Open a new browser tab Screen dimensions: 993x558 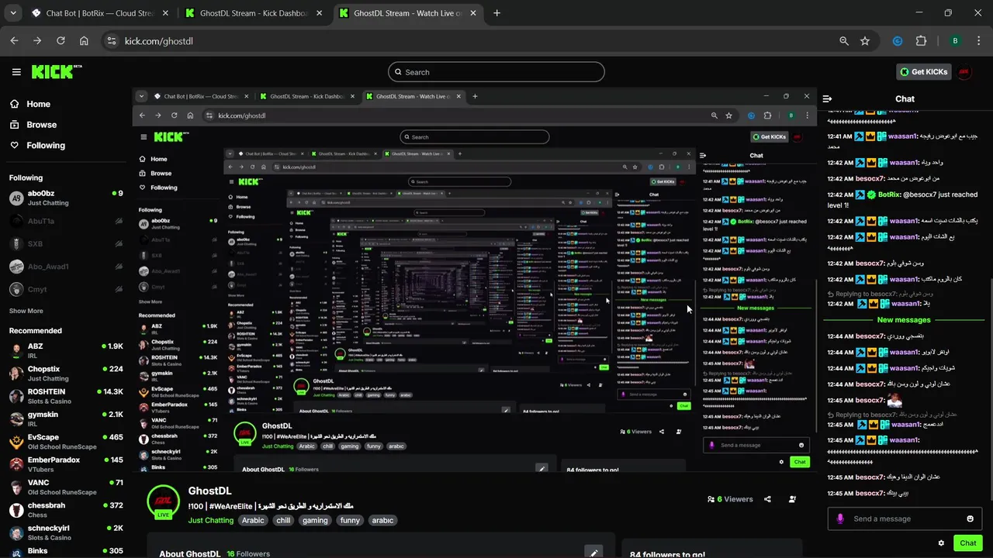click(x=496, y=13)
